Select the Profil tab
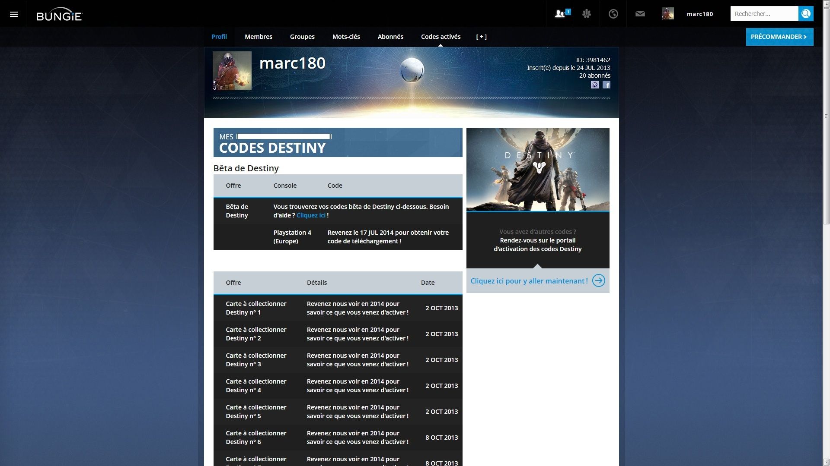 click(219, 37)
